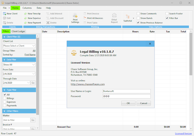Select the Filters panel tab
Screen dimensions: 194x136
6,31
